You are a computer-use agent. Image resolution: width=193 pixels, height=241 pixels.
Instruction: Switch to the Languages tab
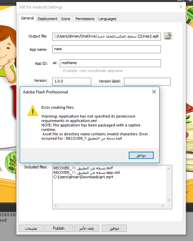[x=107, y=19]
